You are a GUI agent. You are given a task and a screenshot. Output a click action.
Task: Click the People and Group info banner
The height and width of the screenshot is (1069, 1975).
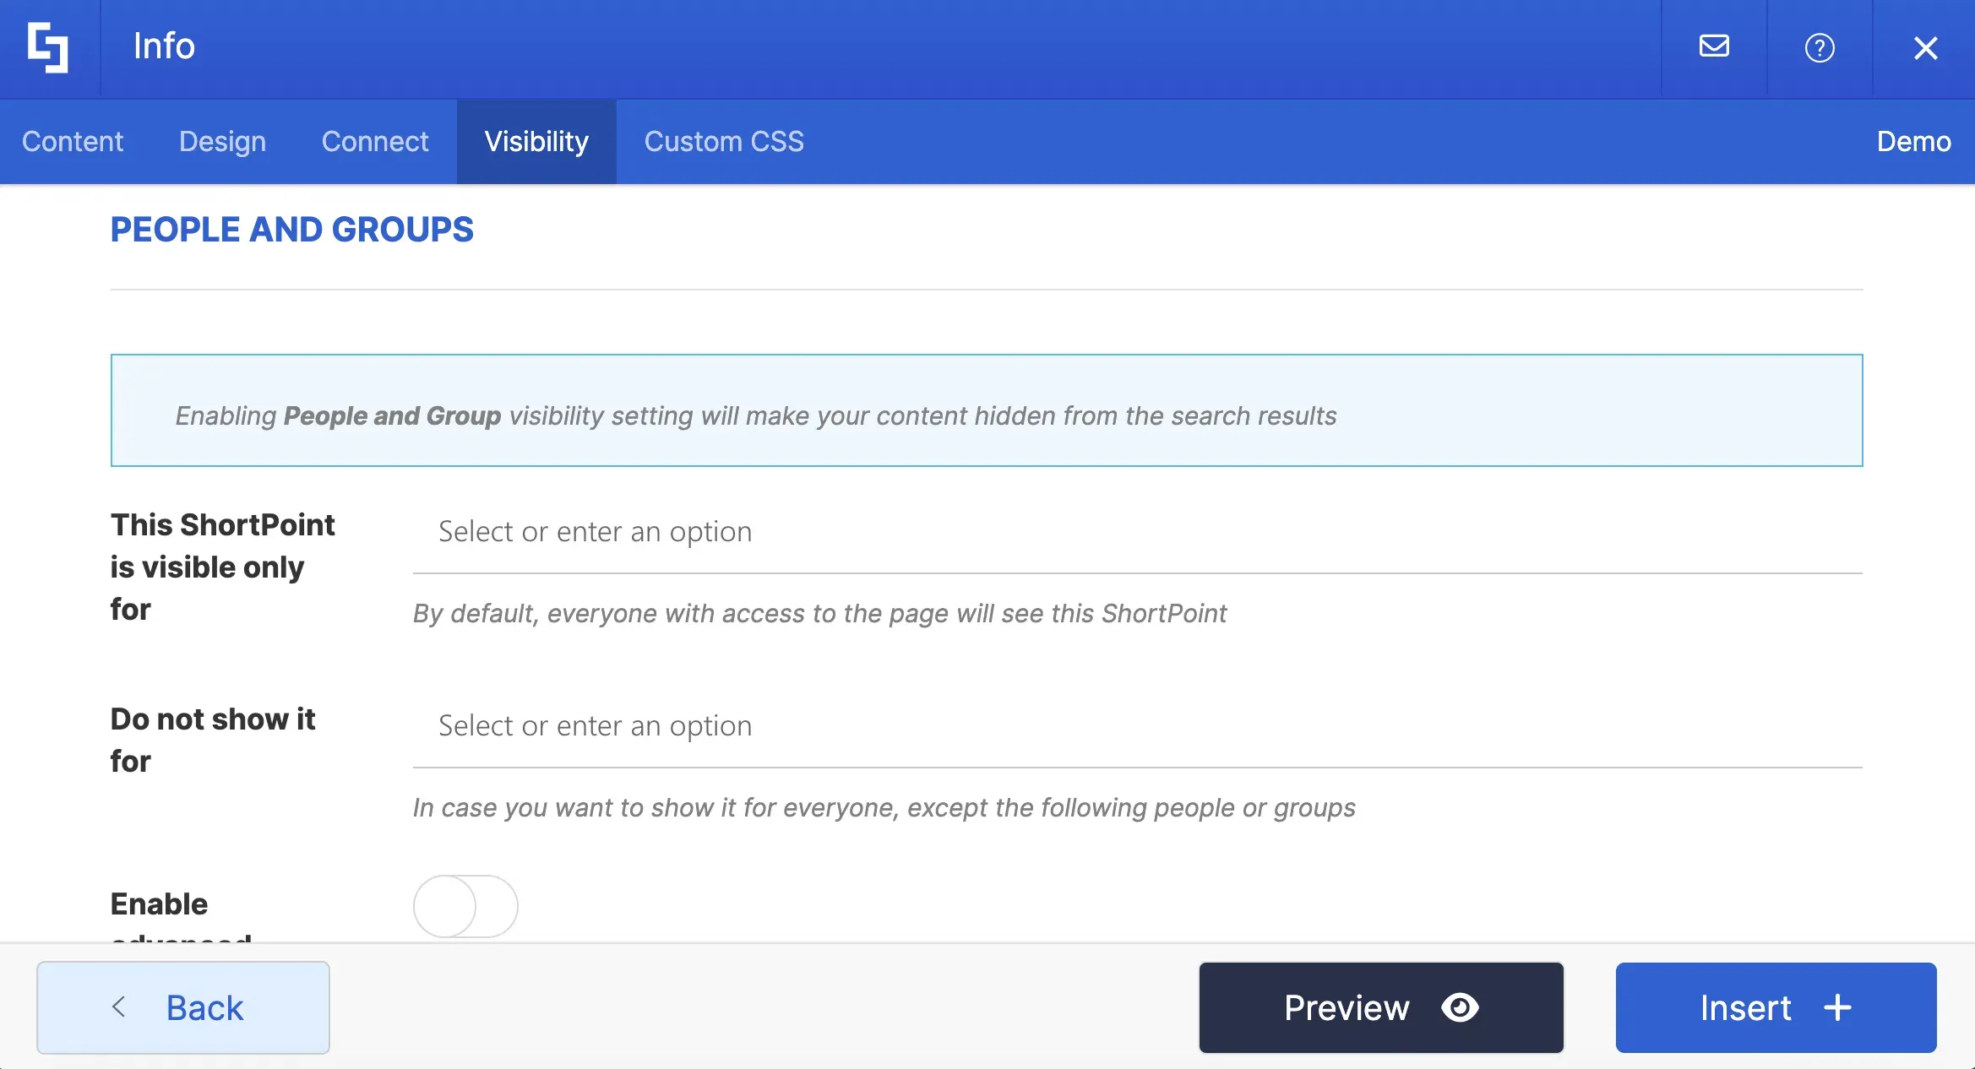tap(987, 410)
